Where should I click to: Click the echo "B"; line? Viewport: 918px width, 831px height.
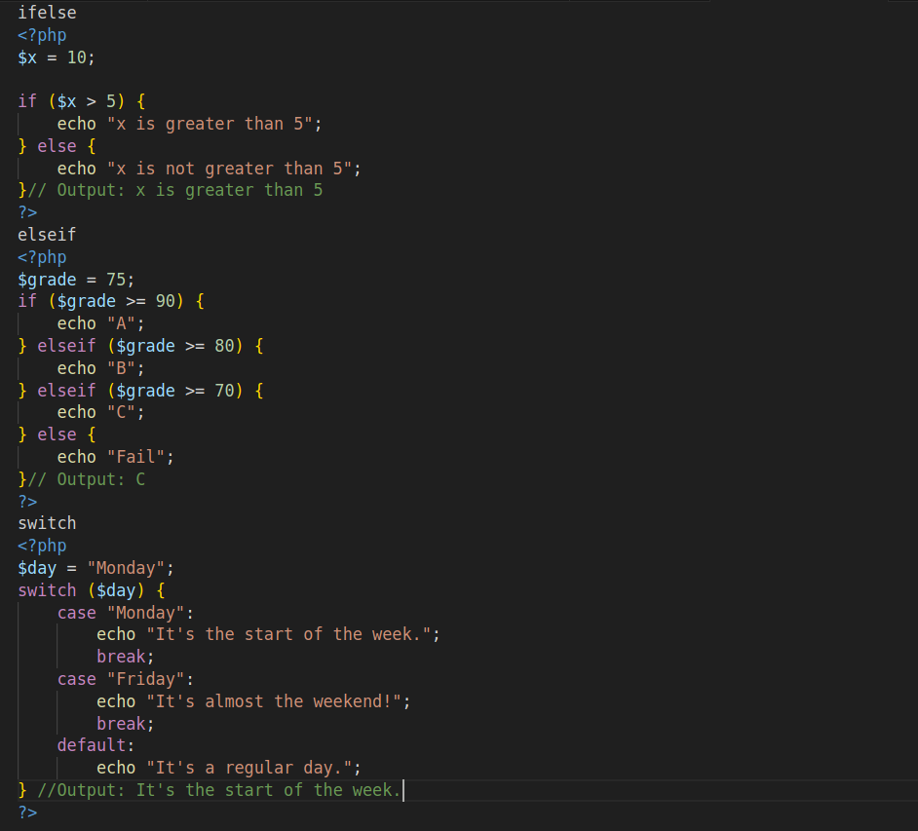[100, 368]
